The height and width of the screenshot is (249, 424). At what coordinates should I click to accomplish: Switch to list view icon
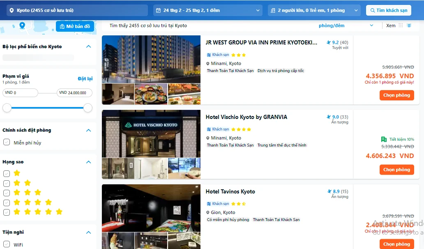coord(409,25)
